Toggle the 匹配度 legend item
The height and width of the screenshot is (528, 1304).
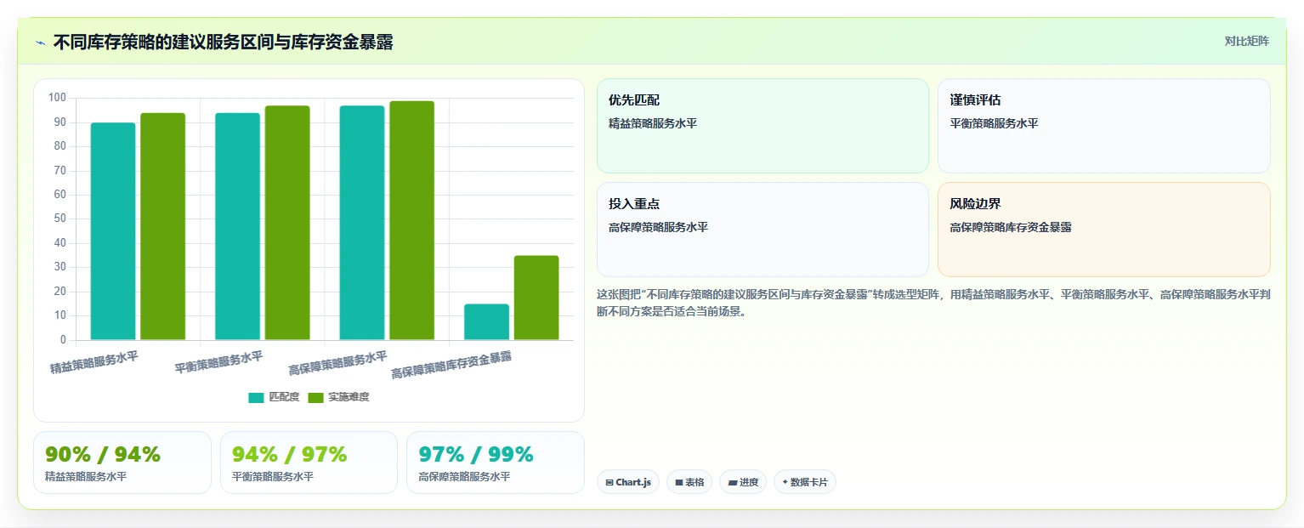274,397
